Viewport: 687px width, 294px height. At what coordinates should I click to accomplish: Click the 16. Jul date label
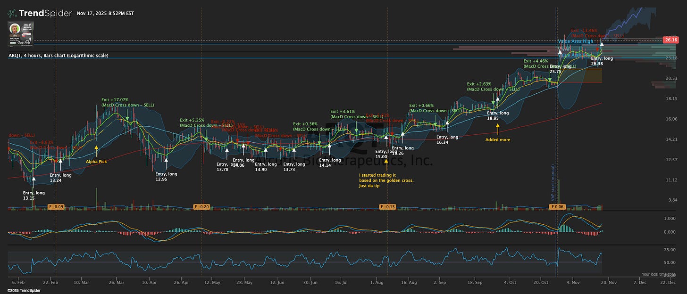341,282
